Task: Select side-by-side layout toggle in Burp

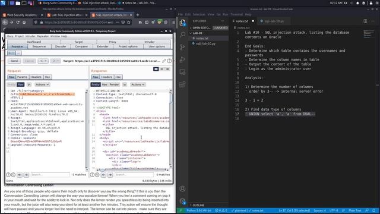Action: [156, 69]
